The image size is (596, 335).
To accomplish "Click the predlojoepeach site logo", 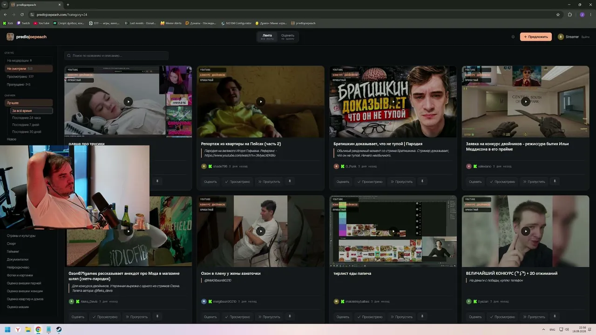I will (27, 37).
